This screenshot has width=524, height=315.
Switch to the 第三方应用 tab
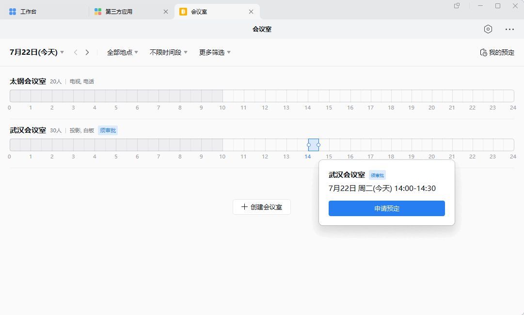(x=119, y=12)
